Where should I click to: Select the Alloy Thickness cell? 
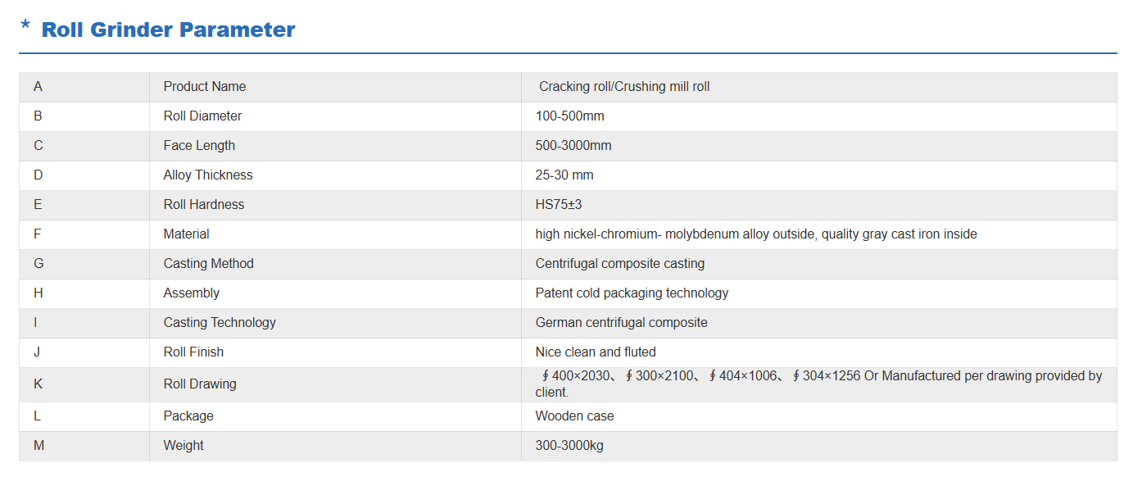[208, 175]
